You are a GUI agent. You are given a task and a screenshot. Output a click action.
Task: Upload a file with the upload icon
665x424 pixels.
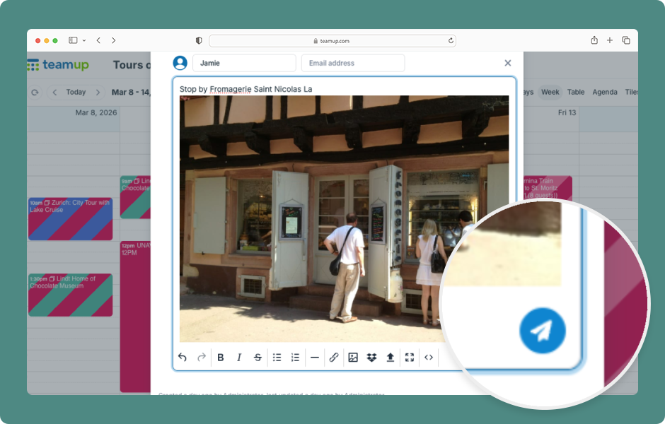[390, 357]
